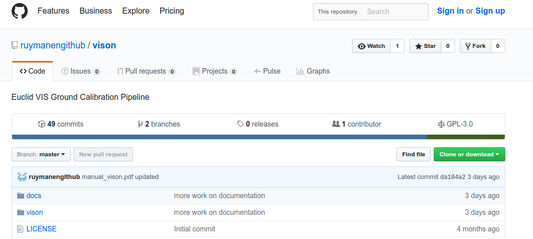Click the Pull requests counter badge

172,72
